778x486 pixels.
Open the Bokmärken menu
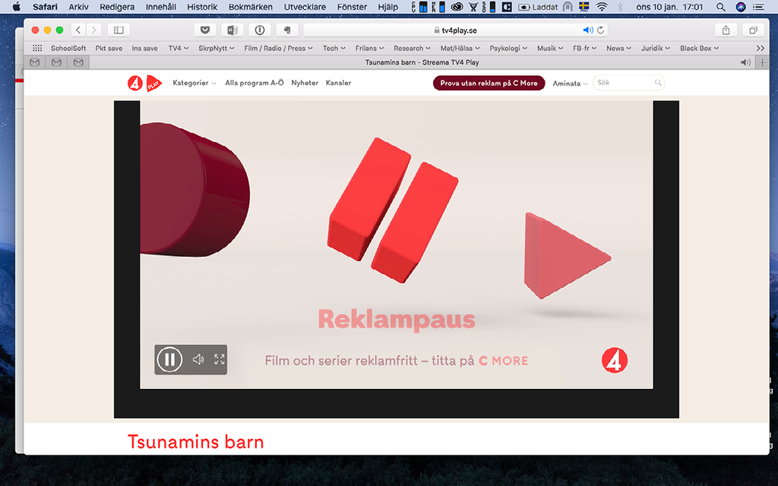(251, 7)
